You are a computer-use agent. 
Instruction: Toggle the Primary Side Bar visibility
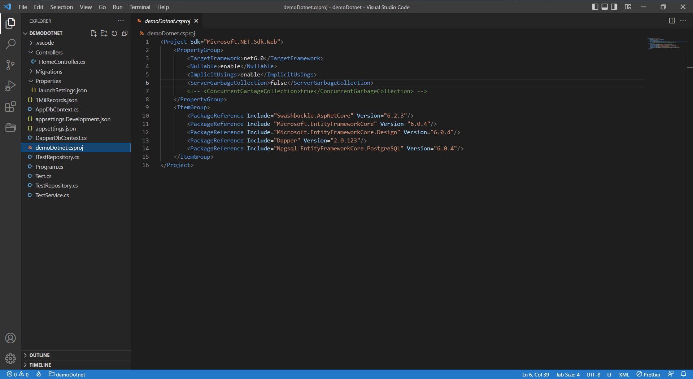click(x=595, y=6)
